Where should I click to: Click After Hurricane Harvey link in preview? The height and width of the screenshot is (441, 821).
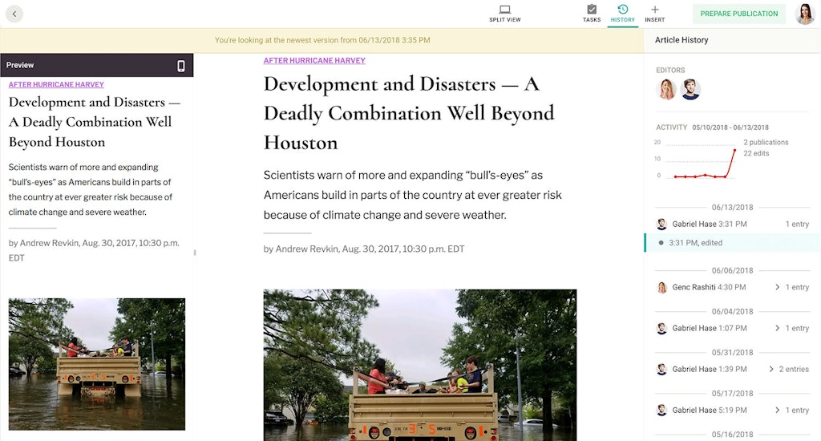pos(56,84)
